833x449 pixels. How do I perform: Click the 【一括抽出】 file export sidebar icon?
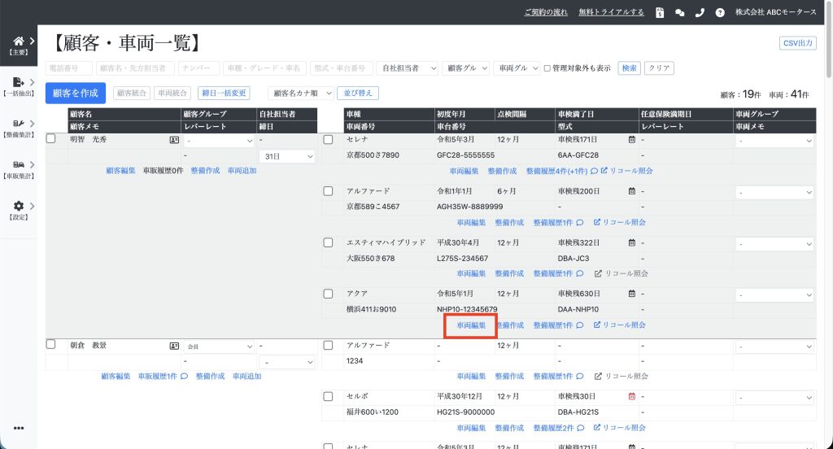point(19,82)
